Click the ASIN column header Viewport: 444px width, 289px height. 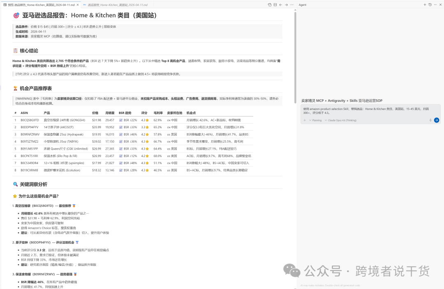coord(24,113)
